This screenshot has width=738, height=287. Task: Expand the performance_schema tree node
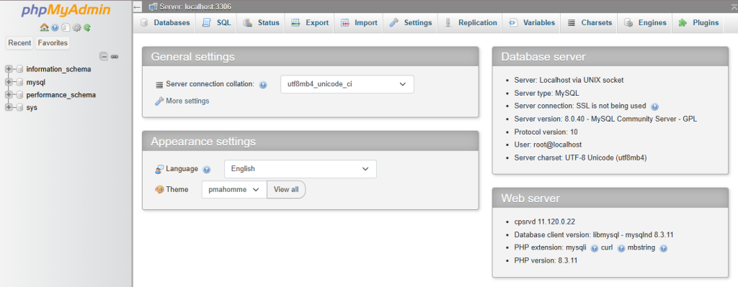pos(8,95)
